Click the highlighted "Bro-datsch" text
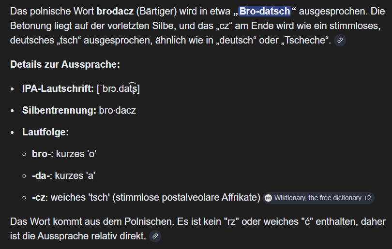392x249 pixels. (264, 11)
